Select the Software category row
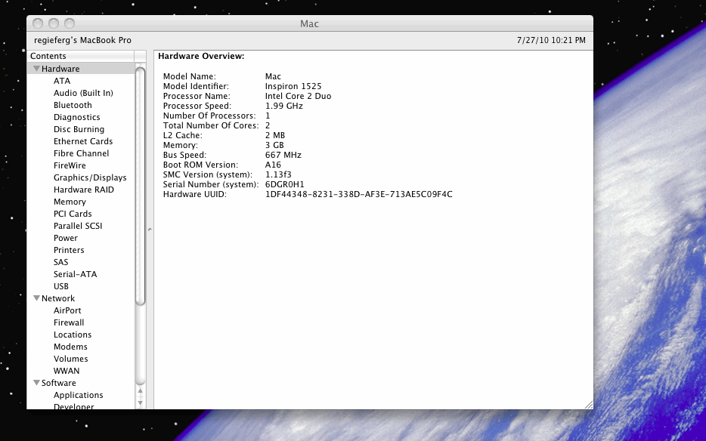Screen dimensions: 706x441 [x=81, y=383]
